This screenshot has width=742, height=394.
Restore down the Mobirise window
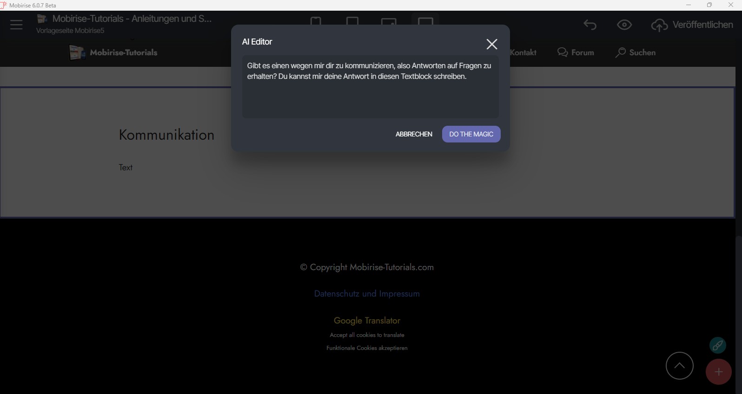coord(709,5)
